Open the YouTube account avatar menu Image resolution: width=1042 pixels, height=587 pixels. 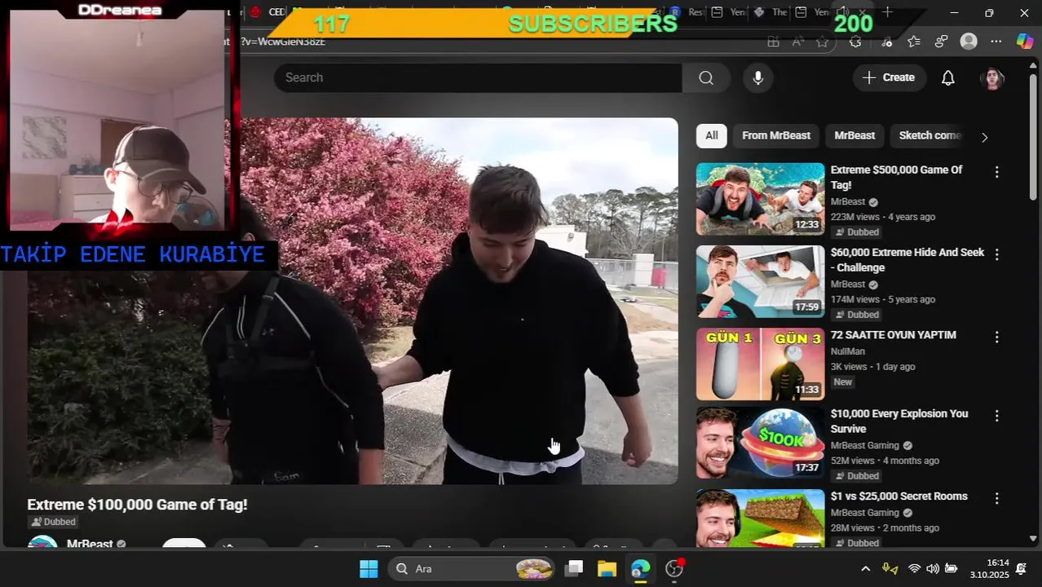(992, 78)
